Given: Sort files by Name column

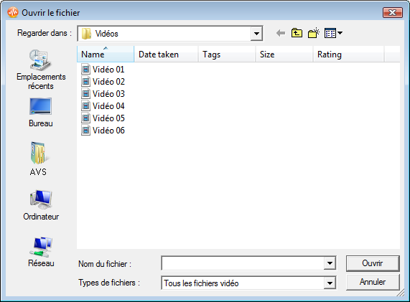Looking at the screenshot, I should (106, 54).
